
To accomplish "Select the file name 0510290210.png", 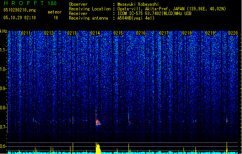I will pyautogui.click(x=20, y=10).
